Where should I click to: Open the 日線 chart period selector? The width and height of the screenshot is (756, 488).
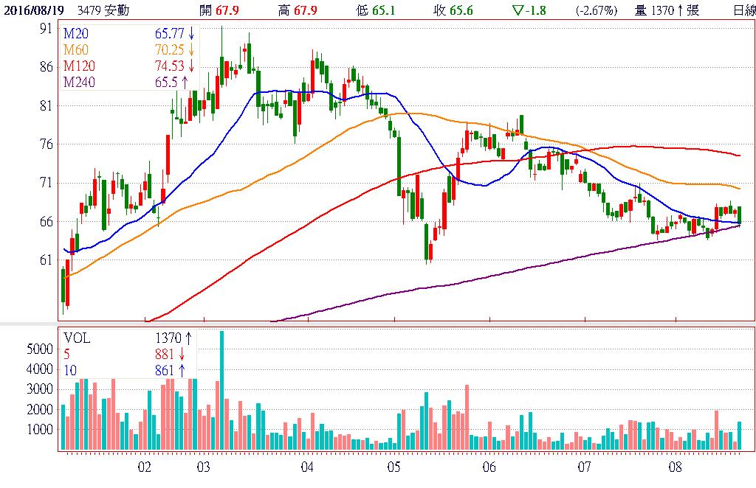click(x=743, y=10)
